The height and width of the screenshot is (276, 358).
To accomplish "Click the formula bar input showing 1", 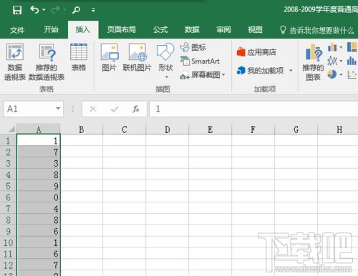I will tap(253, 109).
